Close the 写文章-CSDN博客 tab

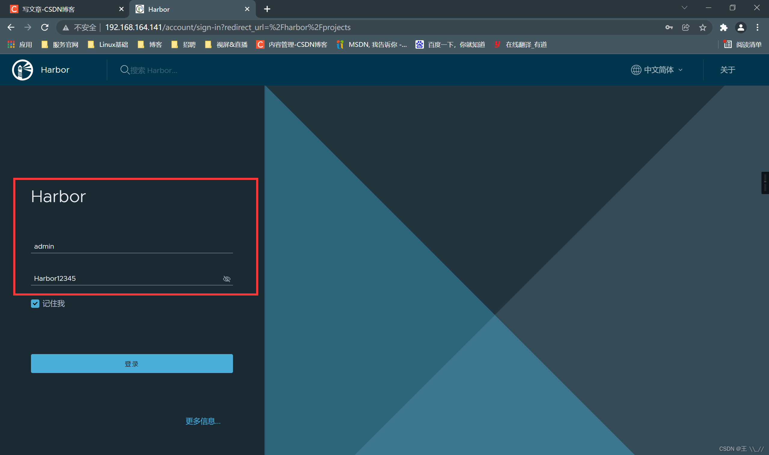(x=121, y=9)
